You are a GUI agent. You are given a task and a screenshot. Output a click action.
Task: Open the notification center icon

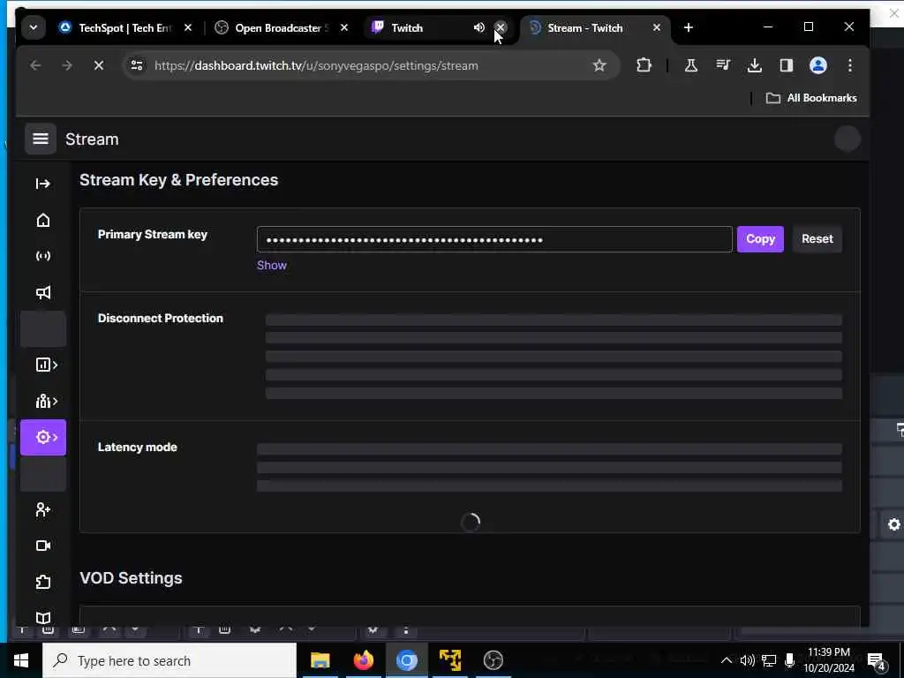pyautogui.click(x=877, y=661)
